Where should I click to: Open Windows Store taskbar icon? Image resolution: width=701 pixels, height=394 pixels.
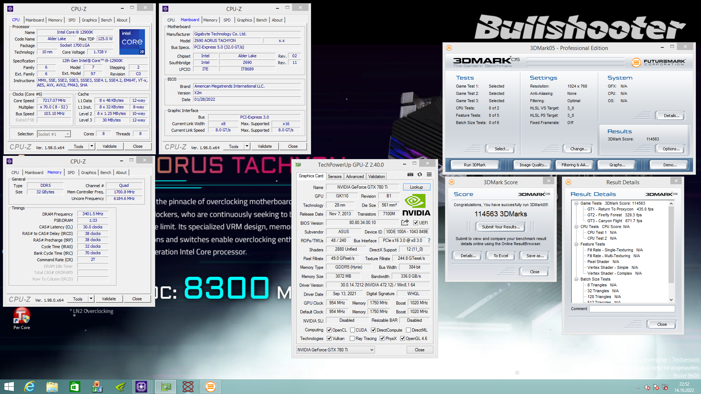(74, 387)
